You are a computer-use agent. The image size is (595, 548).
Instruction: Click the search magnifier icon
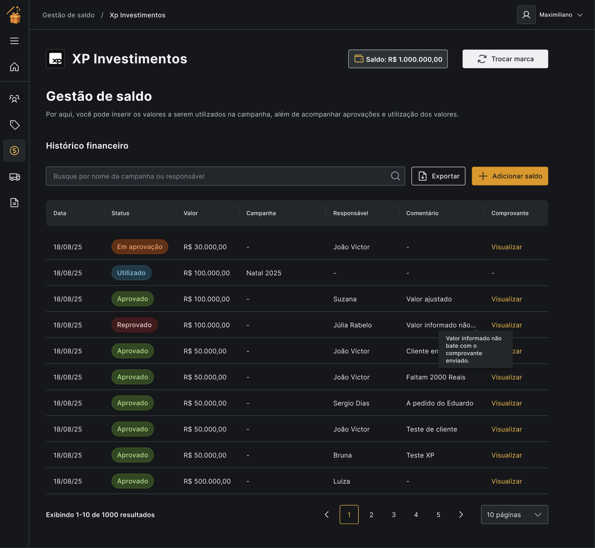(395, 176)
